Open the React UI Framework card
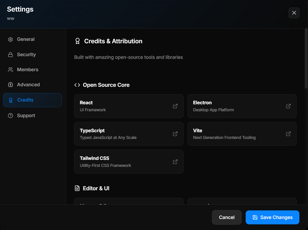 (129, 106)
